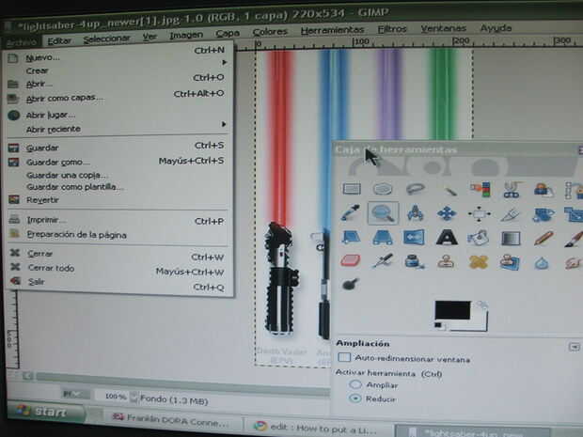The height and width of the screenshot is (437, 583).
Task: Choose Abrir como capas... menu entry
Action: (x=118, y=98)
